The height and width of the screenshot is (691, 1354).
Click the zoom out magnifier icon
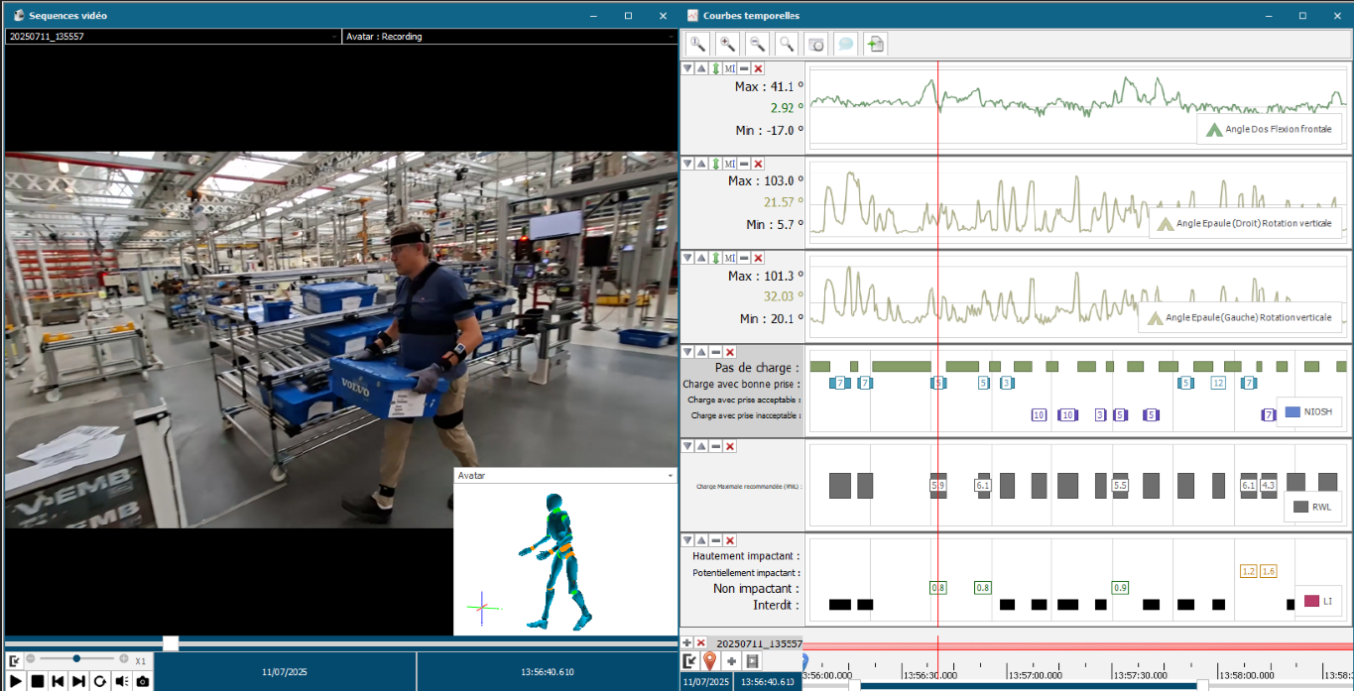coord(757,44)
